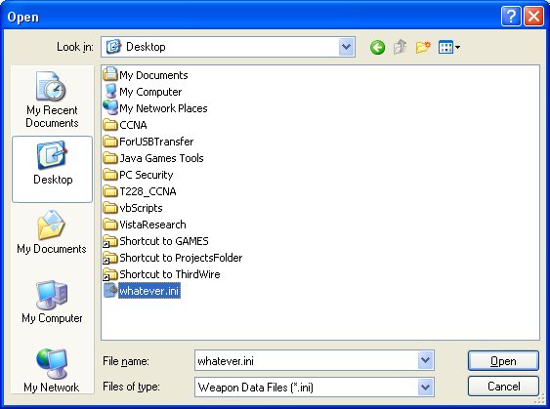The image size is (550, 409).
Task: Click the Help question mark button
Action: (511, 17)
